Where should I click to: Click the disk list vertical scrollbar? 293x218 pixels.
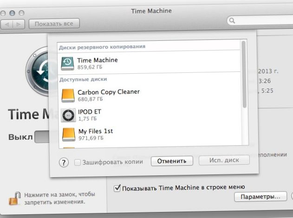(x=244, y=74)
